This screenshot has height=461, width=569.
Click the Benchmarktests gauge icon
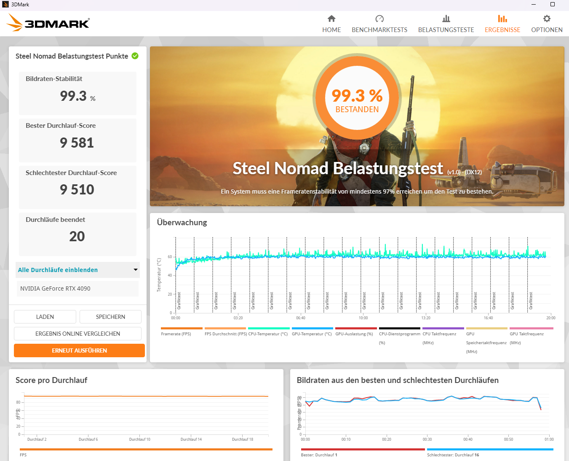[379, 19]
